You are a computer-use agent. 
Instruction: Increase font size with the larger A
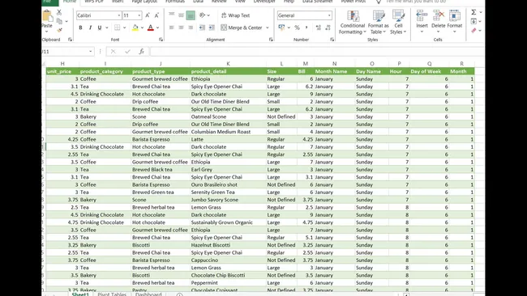coord(148,15)
